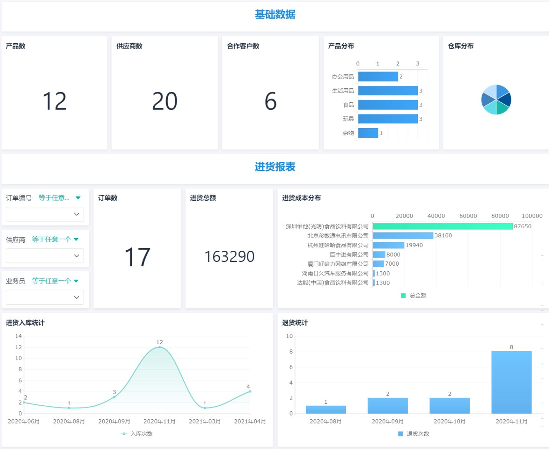Click the peak data point labeled 12
The width and height of the screenshot is (549, 449).
tap(159, 347)
